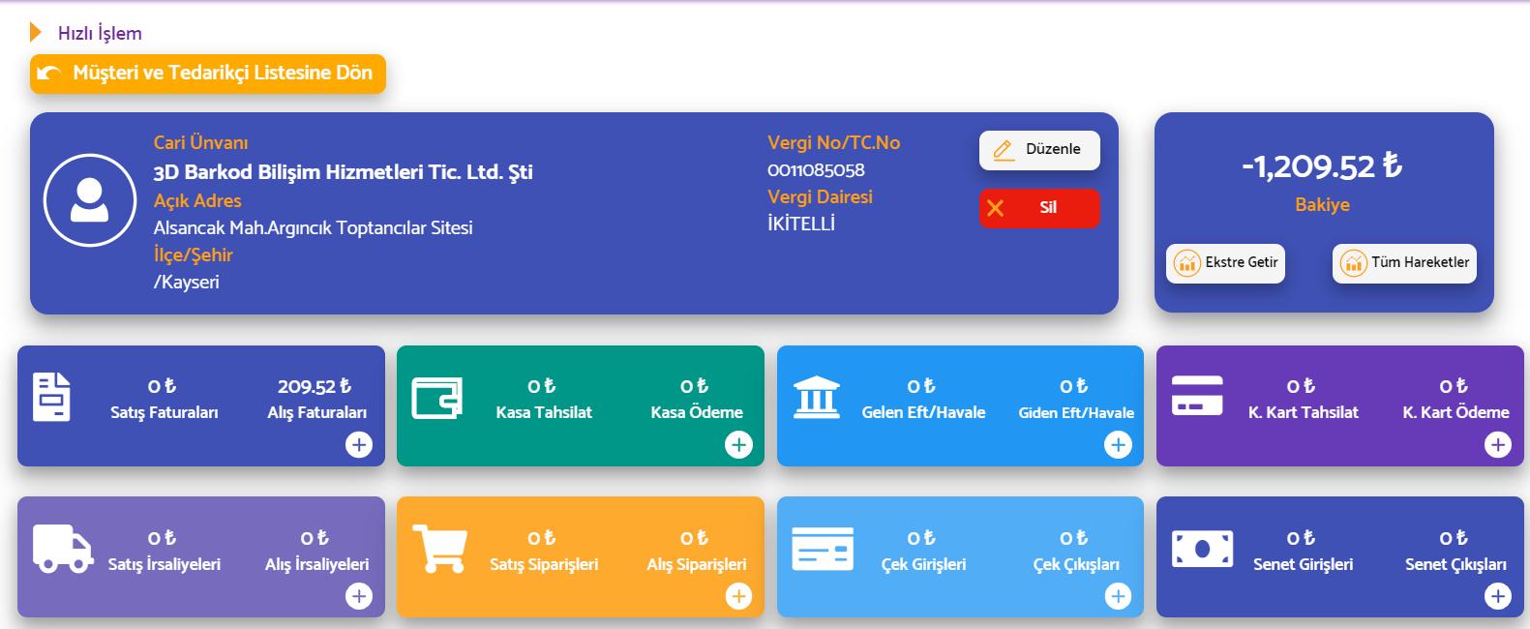Open the Hızlı İşlem heading
The width and height of the screenshot is (1530, 629).
point(100,33)
